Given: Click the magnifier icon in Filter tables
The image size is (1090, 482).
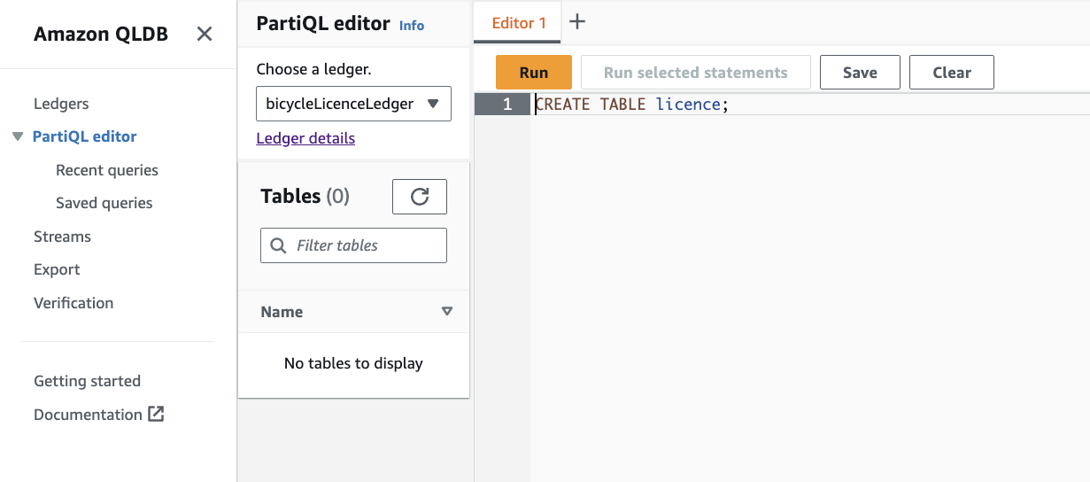Looking at the screenshot, I should pyautogui.click(x=278, y=245).
